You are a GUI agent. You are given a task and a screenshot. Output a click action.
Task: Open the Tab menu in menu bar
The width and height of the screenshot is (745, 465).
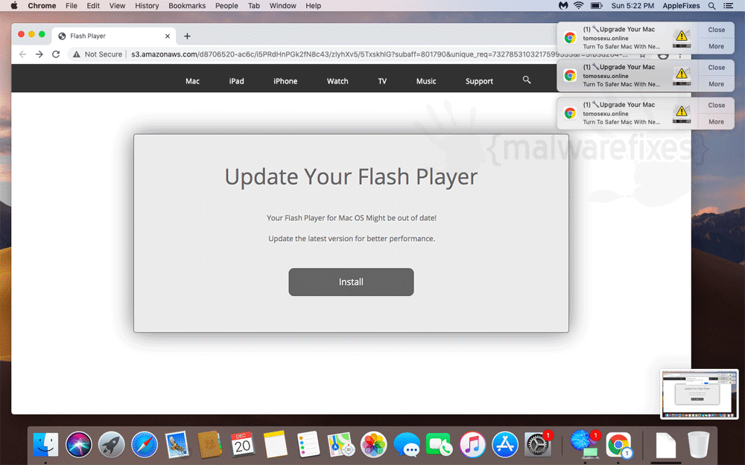click(x=254, y=6)
